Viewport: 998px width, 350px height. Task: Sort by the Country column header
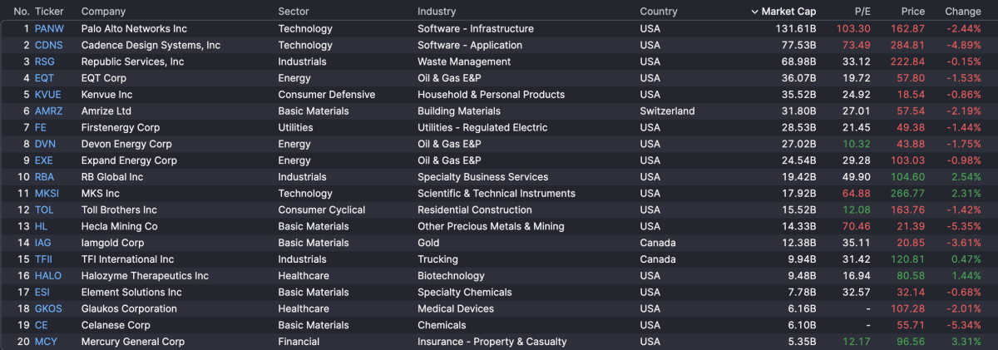tap(659, 12)
